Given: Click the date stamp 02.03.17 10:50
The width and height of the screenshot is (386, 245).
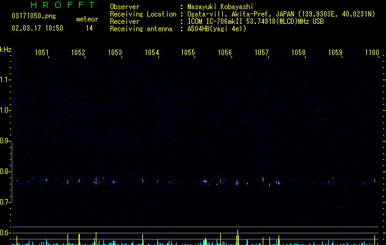Looking at the screenshot, I should [x=37, y=28].
